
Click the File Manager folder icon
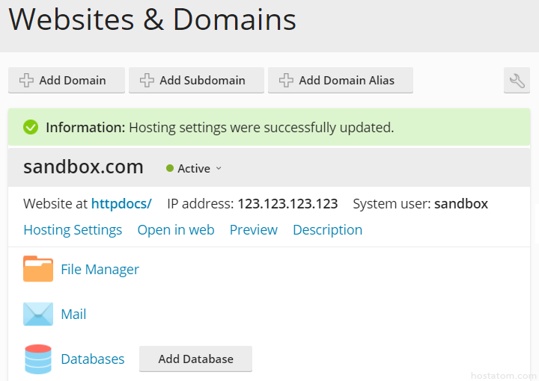pos(38,269)
